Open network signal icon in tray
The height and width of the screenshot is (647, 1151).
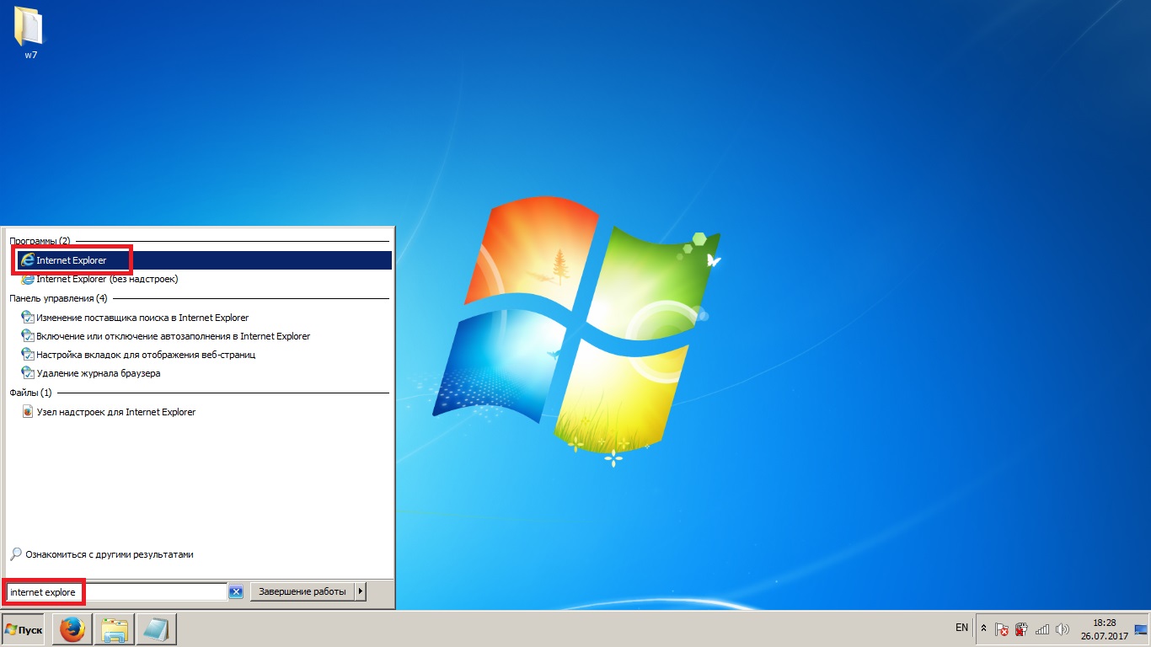[x=1042, y=629]
